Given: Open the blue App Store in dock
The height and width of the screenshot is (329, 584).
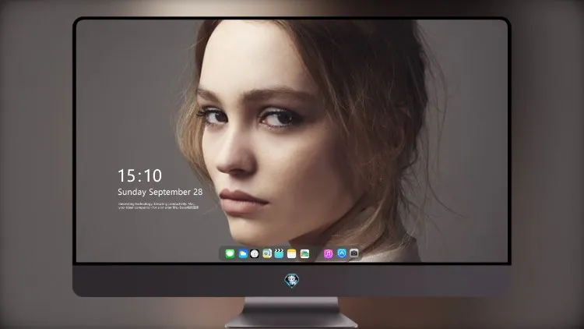Looking at the screenshot, I should [x=342, y=253].
